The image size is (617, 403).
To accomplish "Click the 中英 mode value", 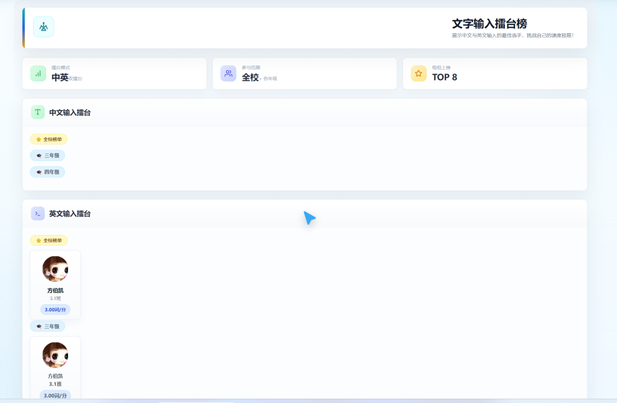I will (60, 78).
